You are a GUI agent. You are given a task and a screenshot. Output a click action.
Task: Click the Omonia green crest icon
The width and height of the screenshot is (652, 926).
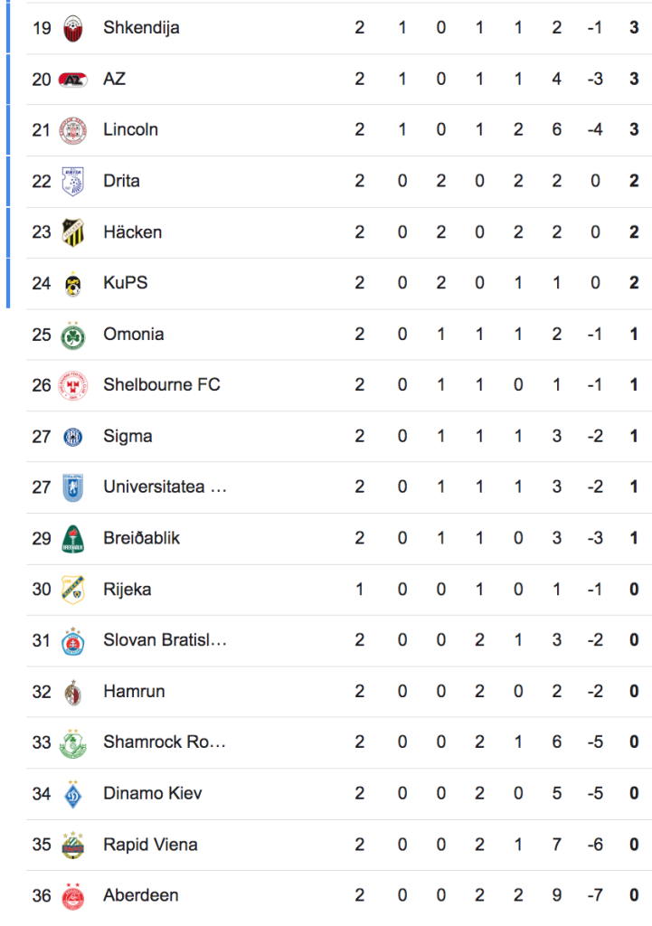click(72, 335)
